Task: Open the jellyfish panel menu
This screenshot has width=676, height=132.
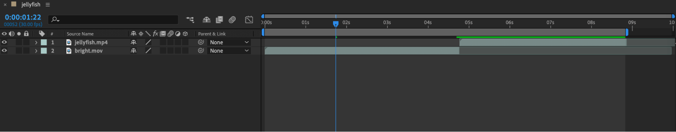Action: pos(48,5)
